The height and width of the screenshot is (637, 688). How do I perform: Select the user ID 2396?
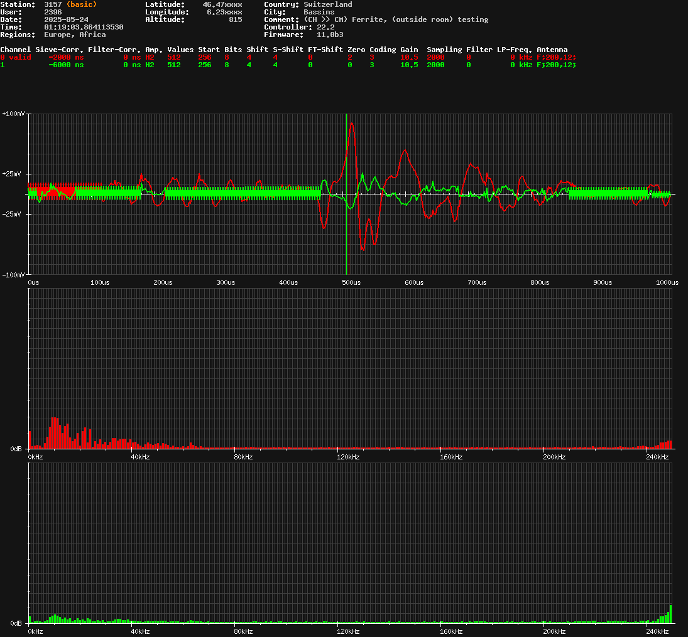tap(53, 12)
